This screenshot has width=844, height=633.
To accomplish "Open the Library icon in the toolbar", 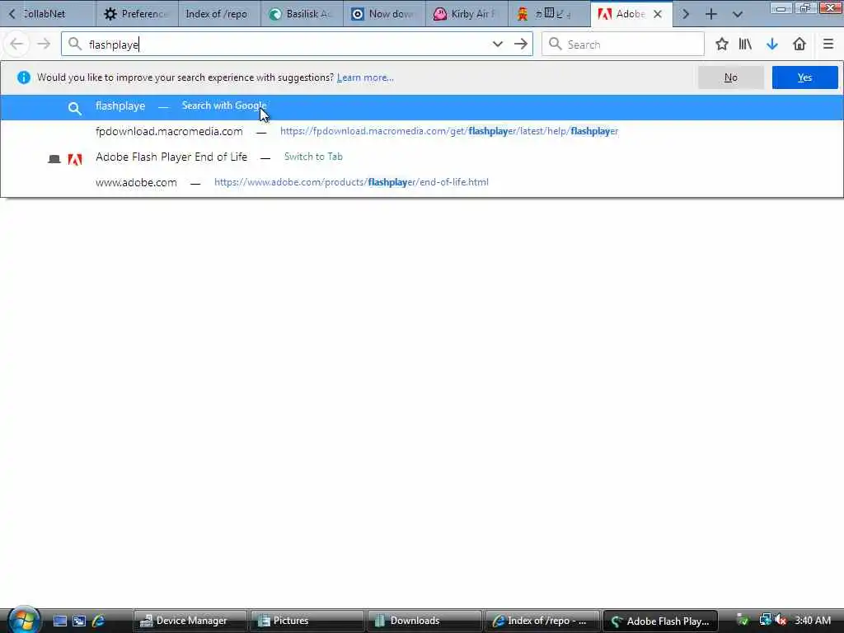I will point(745,45).
